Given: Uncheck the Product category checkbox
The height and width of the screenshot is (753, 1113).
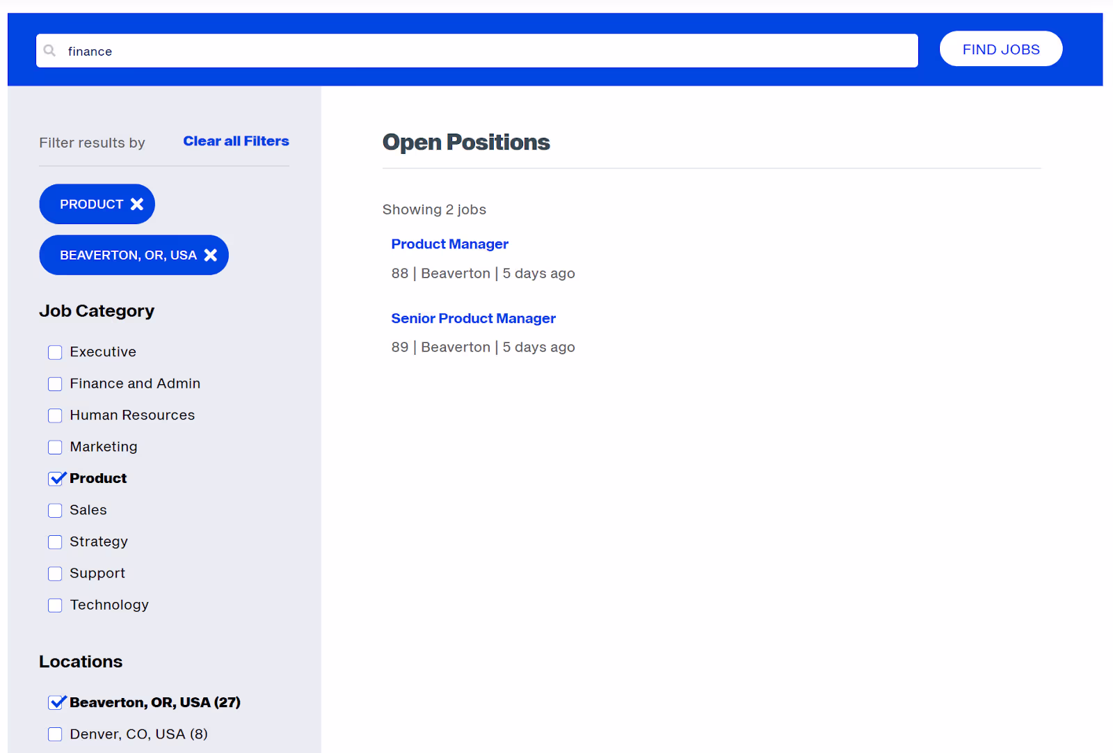Looking at the screenshot, I should [x=56, y=478].
